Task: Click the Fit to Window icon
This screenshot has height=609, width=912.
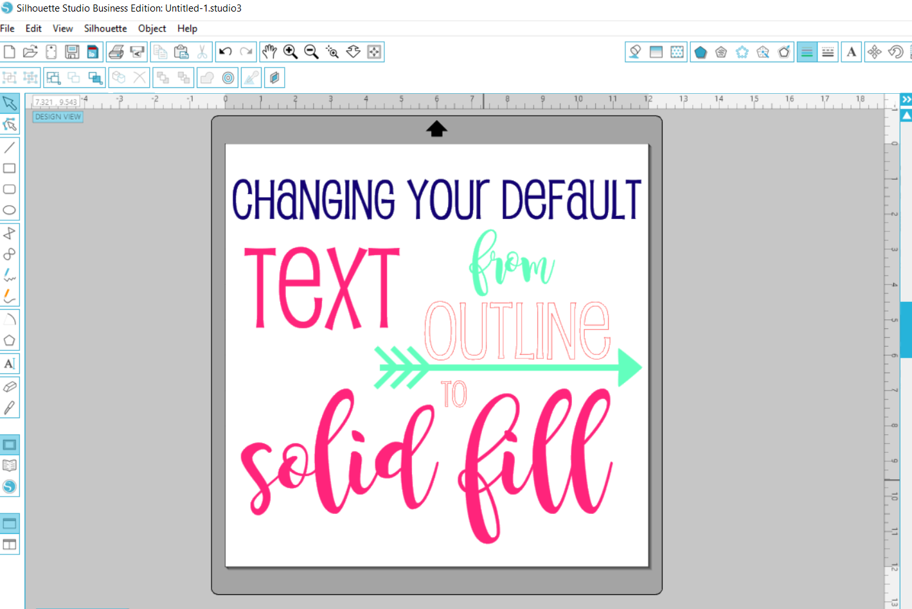Action: (x=375, y=52)
